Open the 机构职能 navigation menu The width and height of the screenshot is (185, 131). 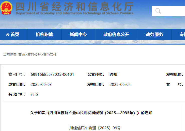coord(44,35)
